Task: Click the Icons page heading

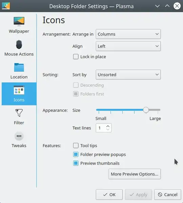Action: coord(54,20)
